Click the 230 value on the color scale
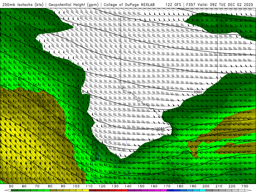 pos(245,186)
